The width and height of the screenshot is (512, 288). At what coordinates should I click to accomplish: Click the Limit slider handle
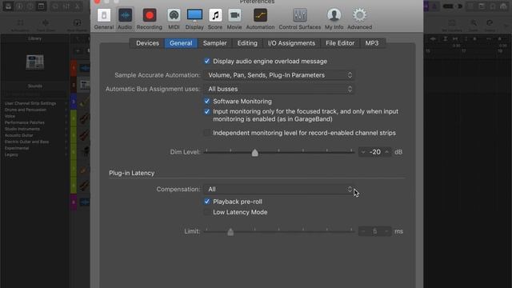click(x=230, y=232)
